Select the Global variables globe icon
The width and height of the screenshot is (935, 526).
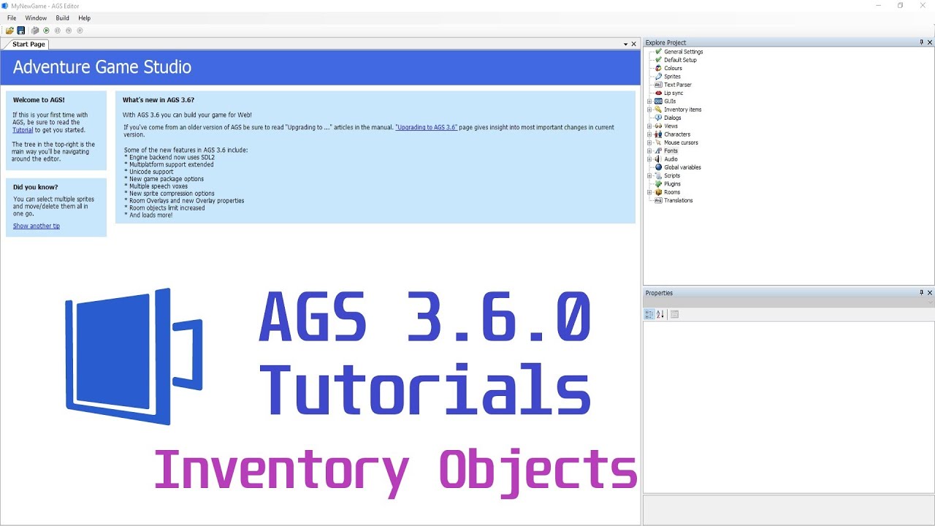(x=658, y=167)
